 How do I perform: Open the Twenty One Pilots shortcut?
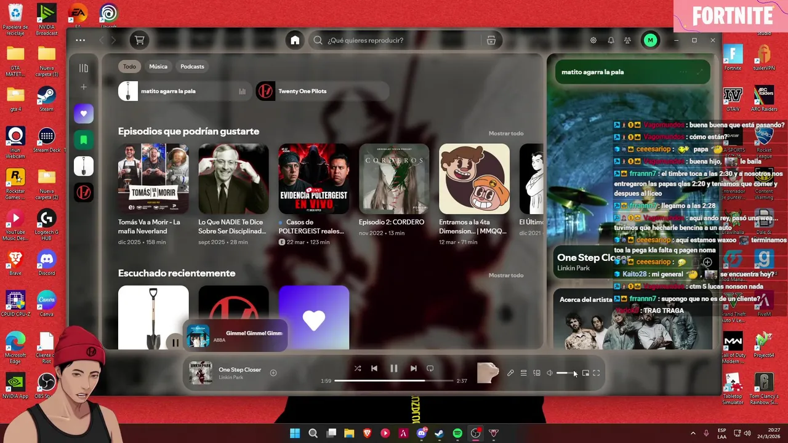tap(322, 91)
